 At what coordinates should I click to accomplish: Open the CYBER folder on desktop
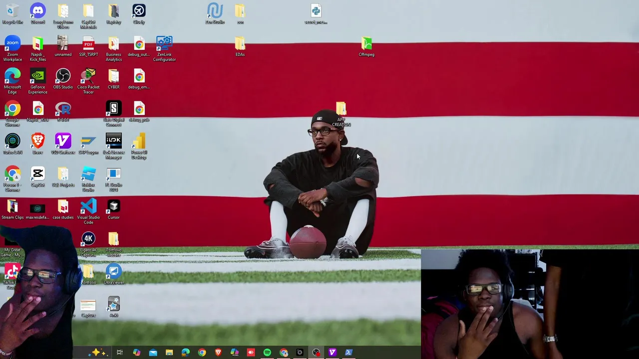113,79
